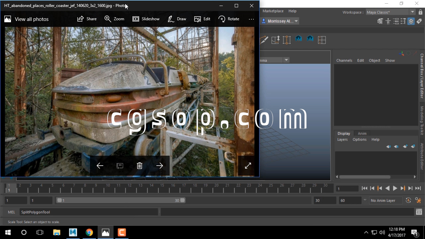
Task: Open the Channels menu in Channel Box
Action: click(344, 60)
